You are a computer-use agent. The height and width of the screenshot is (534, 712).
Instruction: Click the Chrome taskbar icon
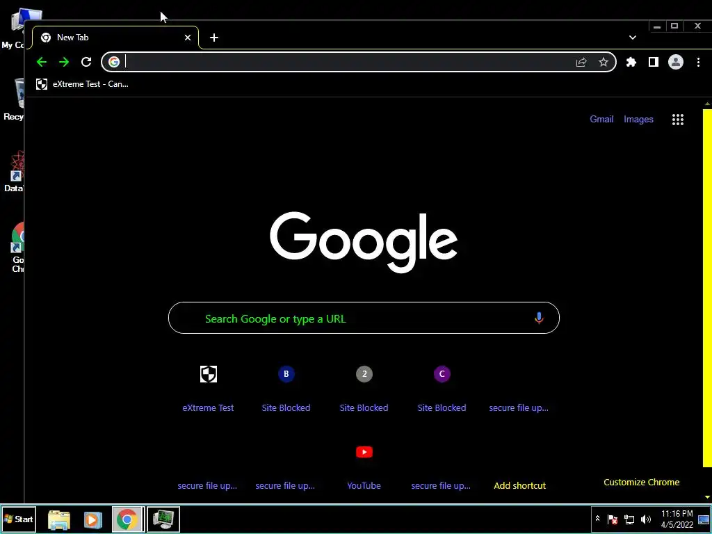[128, 519]
